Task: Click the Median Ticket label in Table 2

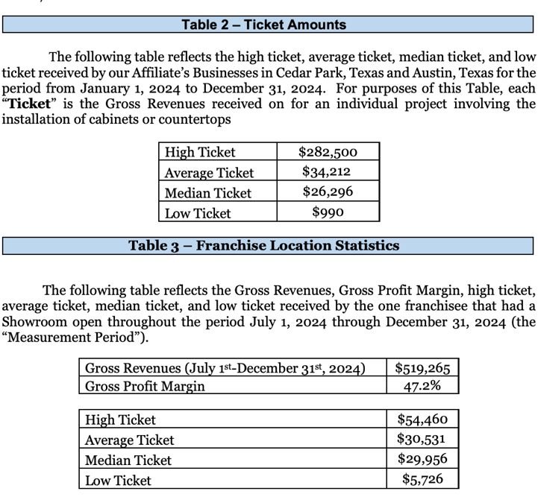Action: pyautogui.click(x=207, y=193)
